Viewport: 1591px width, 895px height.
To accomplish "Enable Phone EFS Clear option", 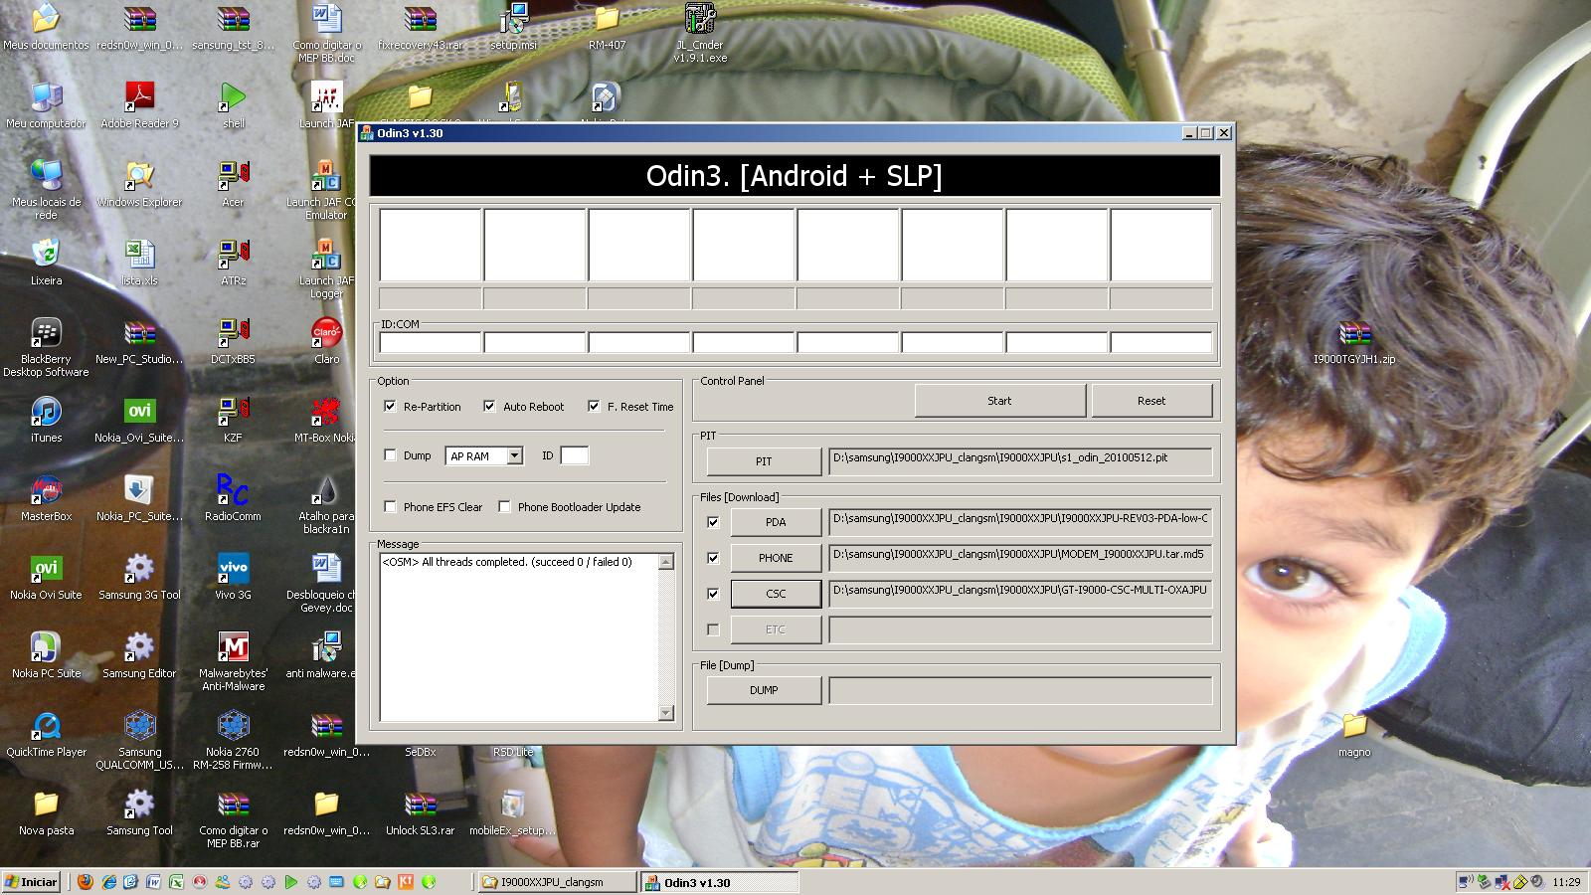I will [x=390, y=506].
